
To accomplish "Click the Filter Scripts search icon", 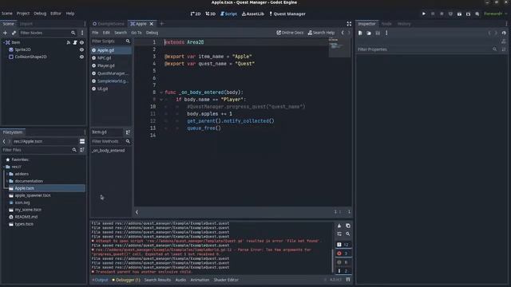I will pos(128,41).
